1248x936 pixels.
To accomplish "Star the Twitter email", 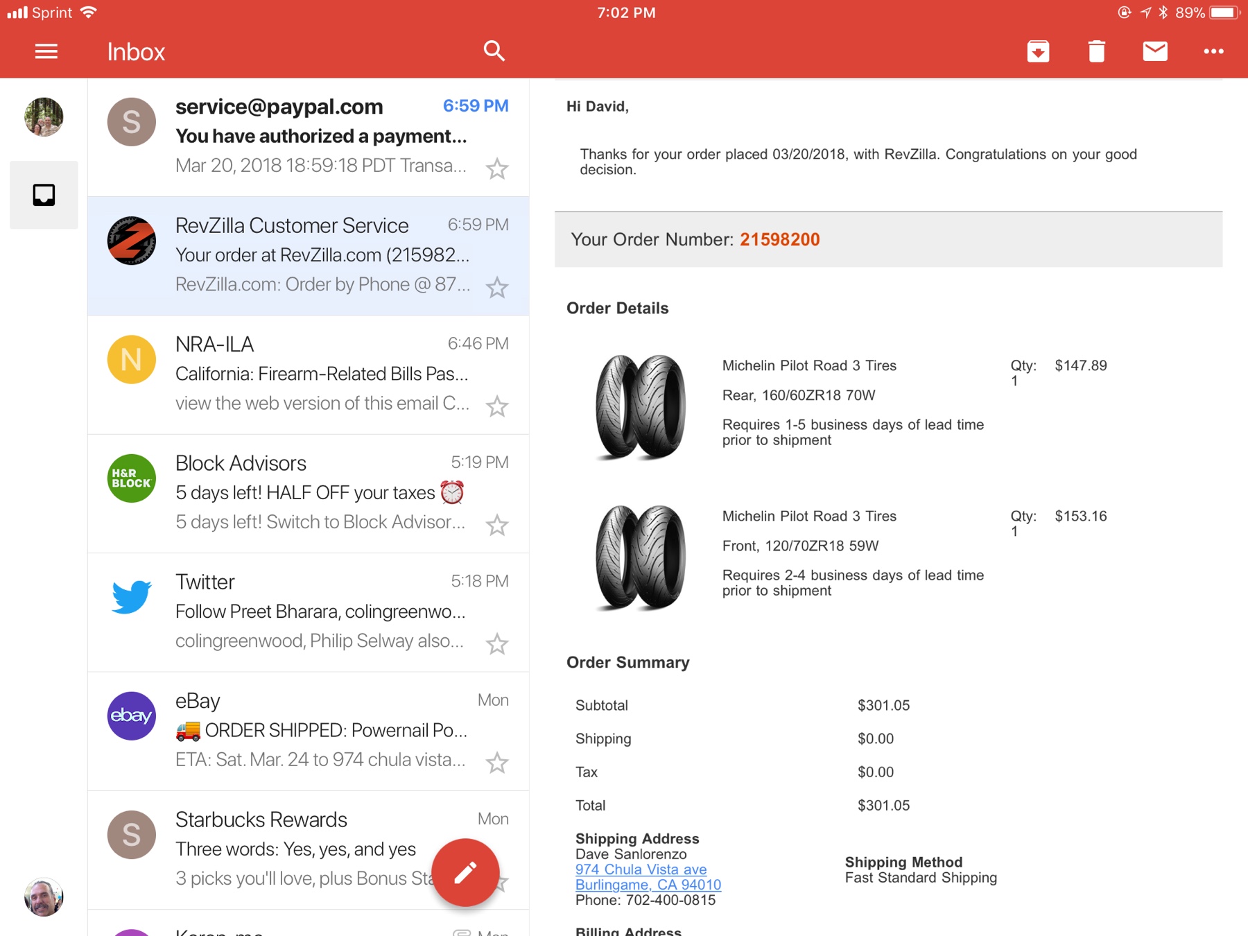I will 497,644.
